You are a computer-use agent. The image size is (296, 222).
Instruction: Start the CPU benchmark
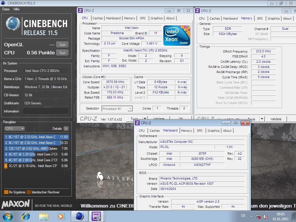pyautogui.click(x=62, y=53)
